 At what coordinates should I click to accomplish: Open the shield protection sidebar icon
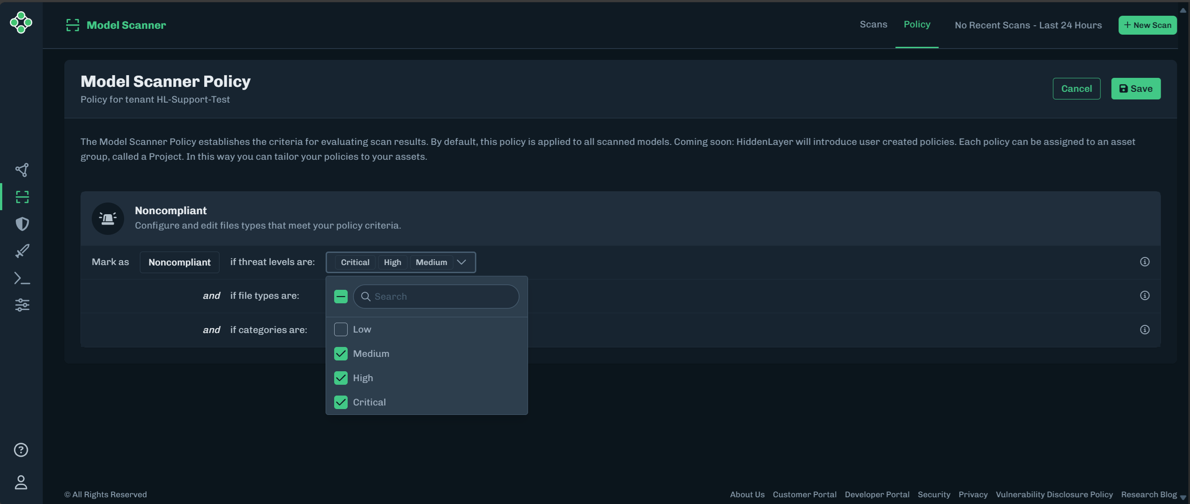click(21, 224)
